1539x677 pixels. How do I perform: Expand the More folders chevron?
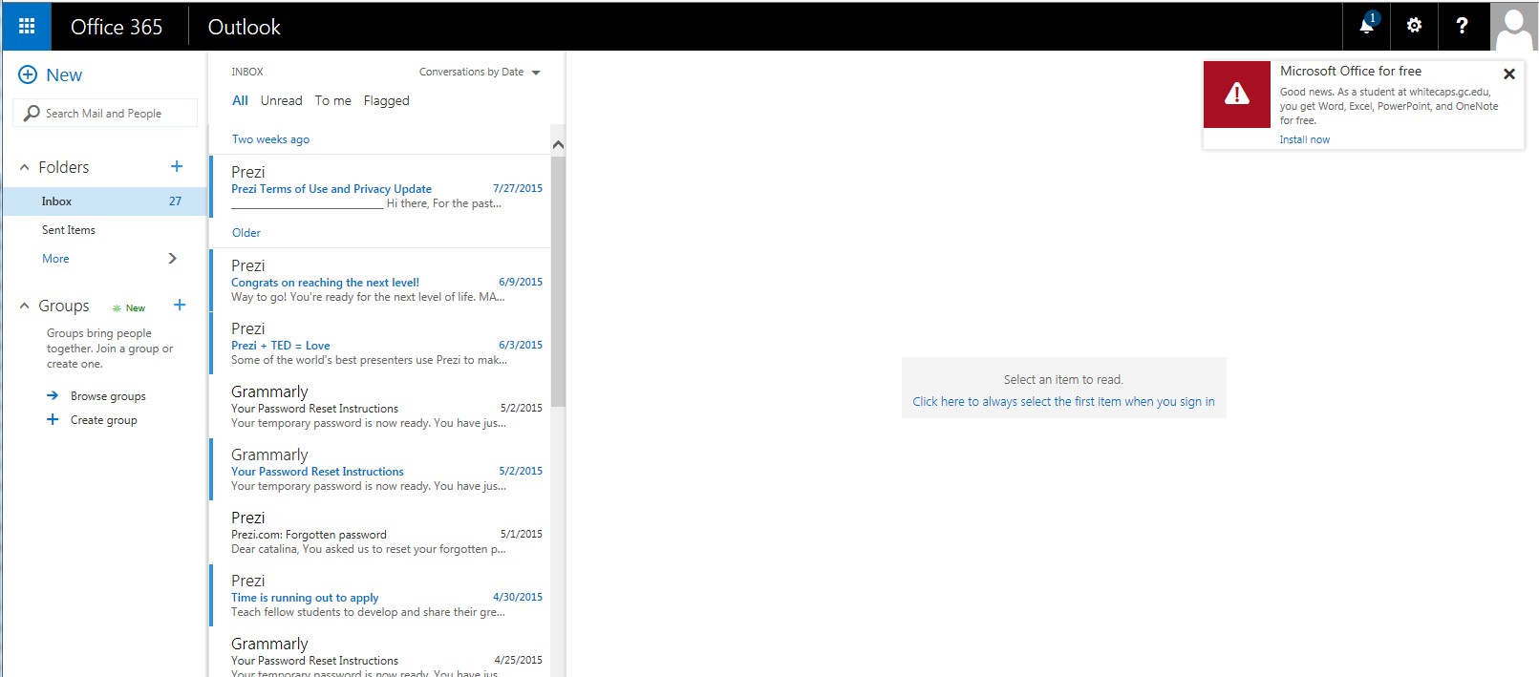click(173, 258)
